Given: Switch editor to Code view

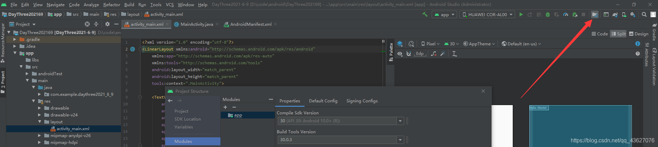Looking at the screenshot, I should coord(600,34).
